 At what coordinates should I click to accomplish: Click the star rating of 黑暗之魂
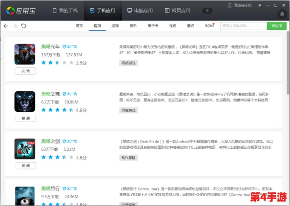[x=57, y=110]
